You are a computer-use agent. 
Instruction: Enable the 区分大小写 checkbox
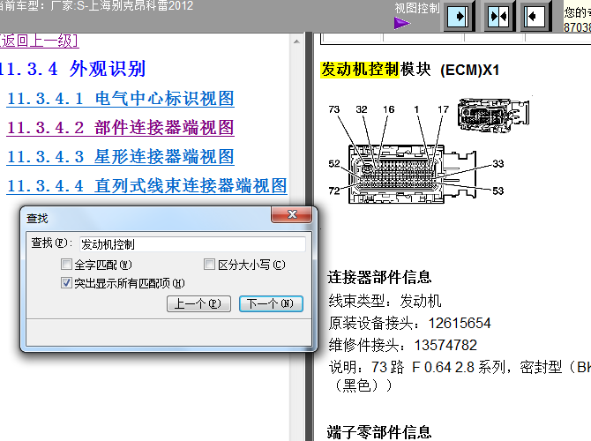pos(209,265)
